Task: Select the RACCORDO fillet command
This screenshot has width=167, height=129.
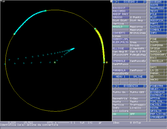Action: pyautogui.click(x=121, y=11)
